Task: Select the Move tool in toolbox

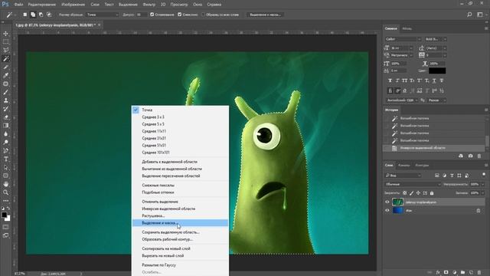Action: [5, 34]
